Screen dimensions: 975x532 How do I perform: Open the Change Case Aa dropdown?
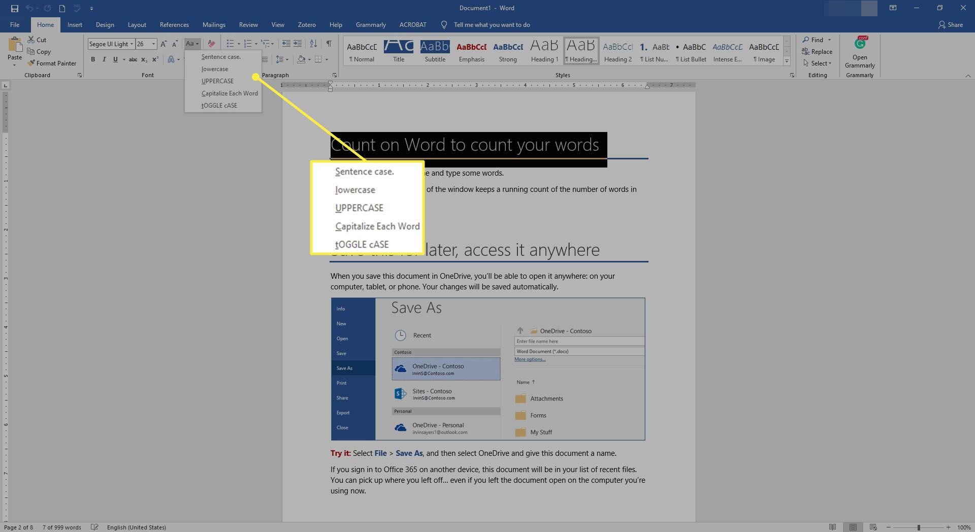click(x=192, y=44)
